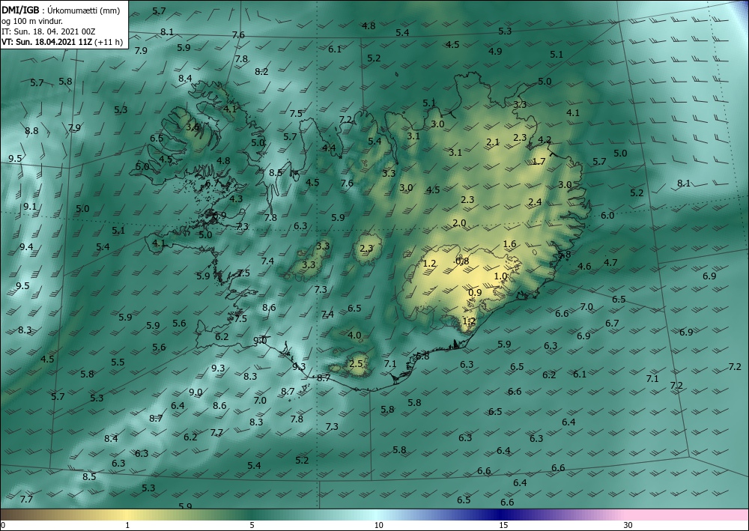Screen dimensions: 749x531
Task: Select the 5 label on the color scale
Action: pyautogui.click(x=252, y=525)
